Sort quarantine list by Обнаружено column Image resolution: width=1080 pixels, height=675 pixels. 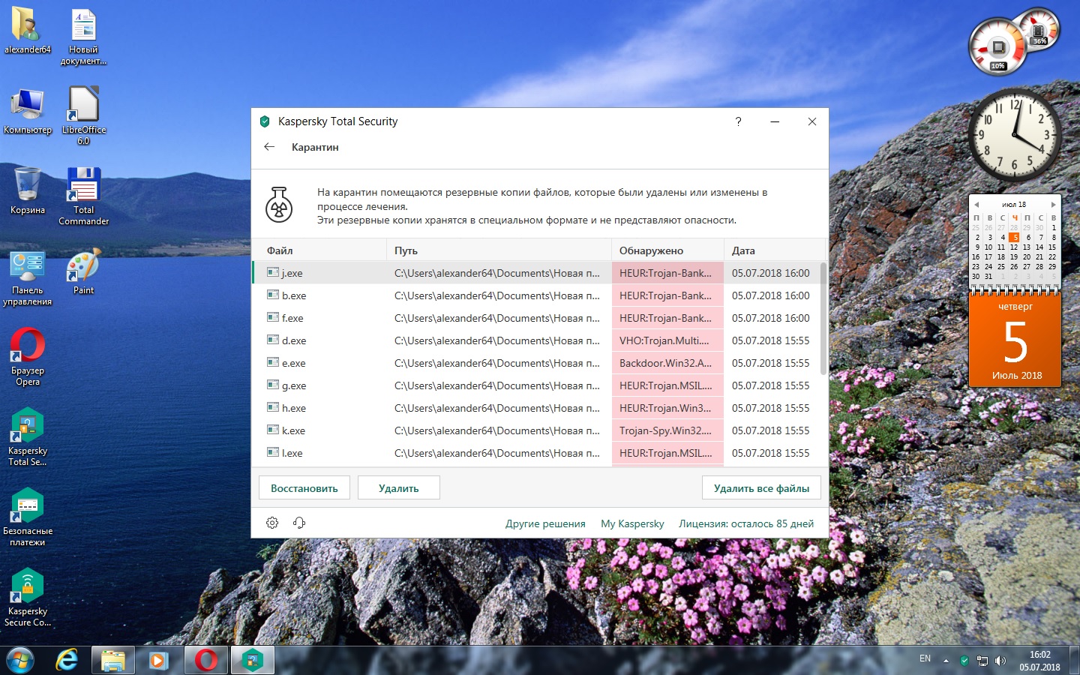667,250
